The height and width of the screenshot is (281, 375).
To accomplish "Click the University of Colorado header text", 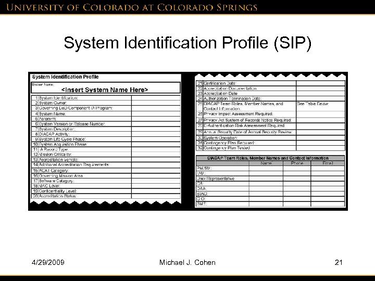I will point(132,7).
